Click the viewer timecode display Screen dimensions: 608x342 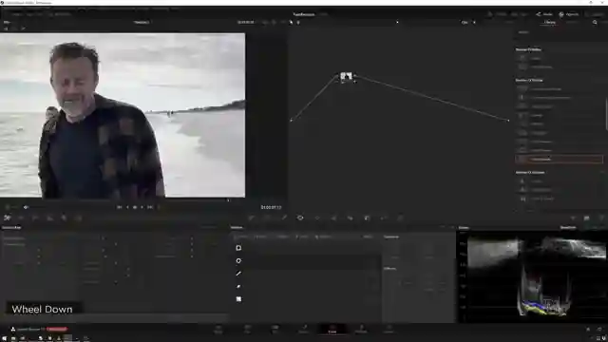(271, 207)
